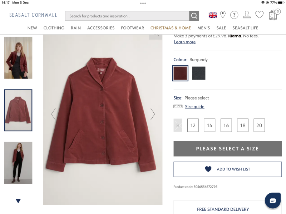Open the Sale menu
Screen dimensions: 286x214
(221, 28)
